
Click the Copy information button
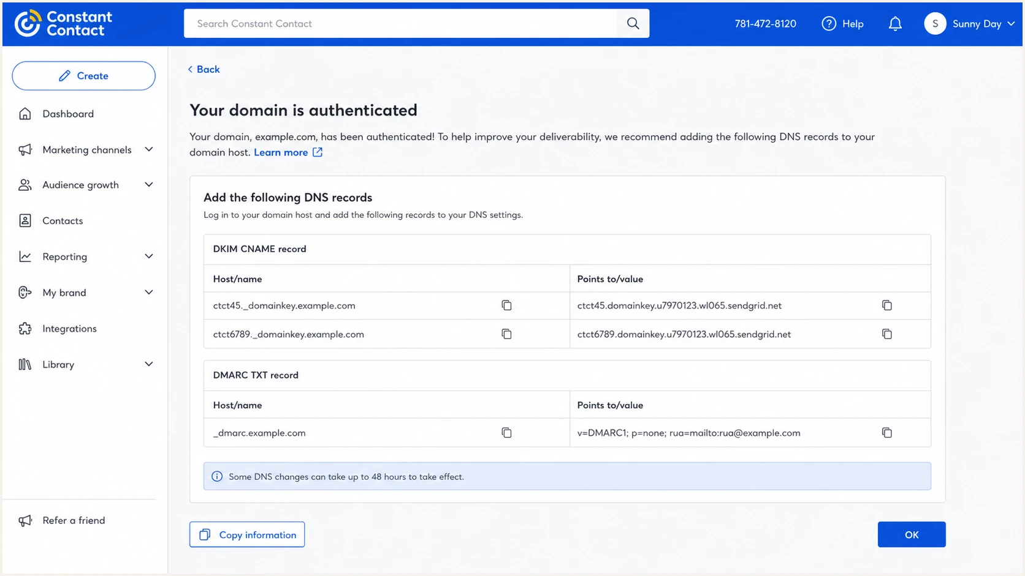(x=247, y=534)
